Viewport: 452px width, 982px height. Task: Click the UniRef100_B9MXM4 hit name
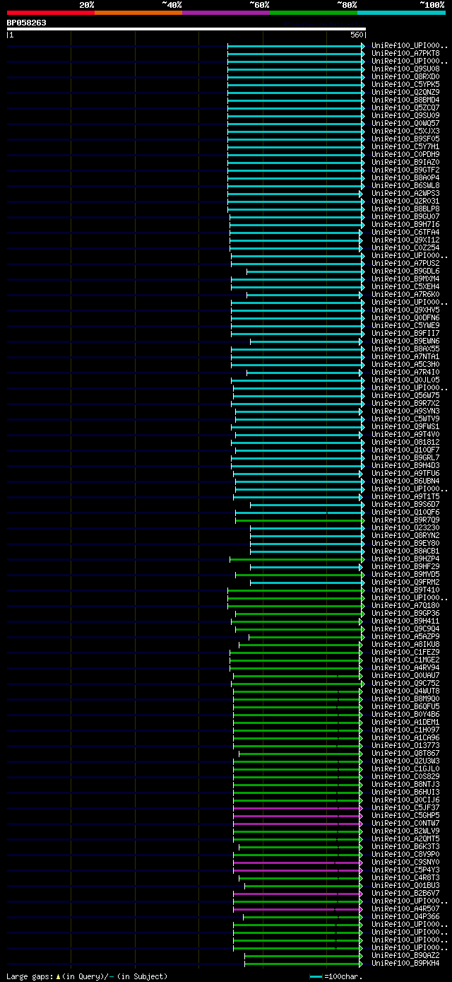point(405,279)
